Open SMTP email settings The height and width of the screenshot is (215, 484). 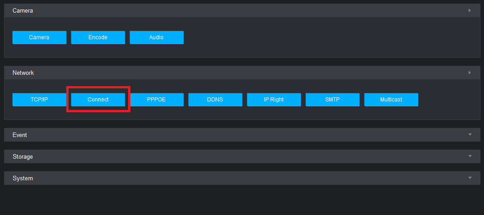332,100
